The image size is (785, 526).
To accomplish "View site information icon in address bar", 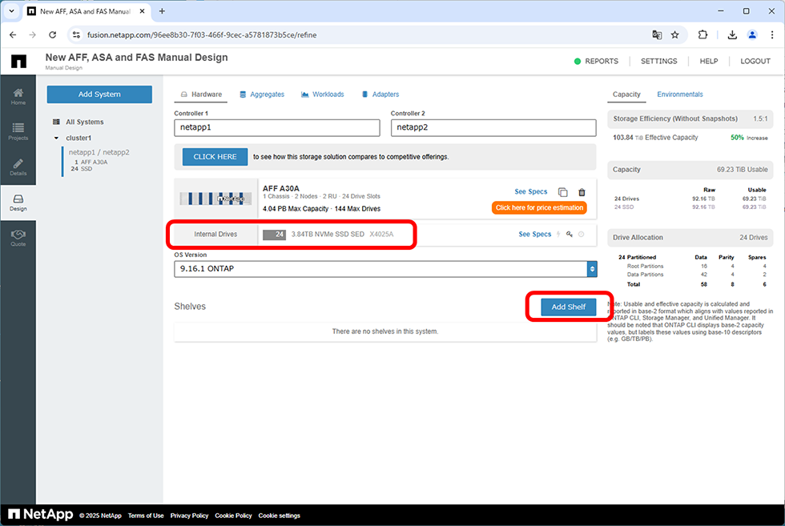I will coord(76,34).
